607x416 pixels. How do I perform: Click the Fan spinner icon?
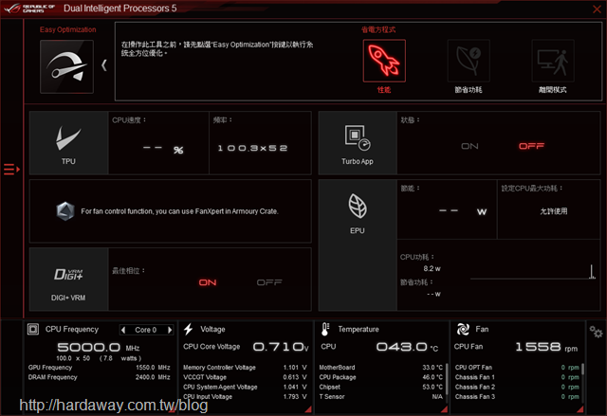coord(463,329)
